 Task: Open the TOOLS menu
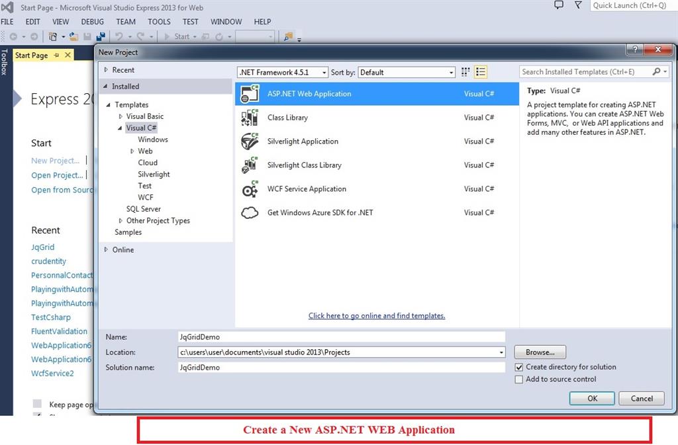click(x=159, y=22)
